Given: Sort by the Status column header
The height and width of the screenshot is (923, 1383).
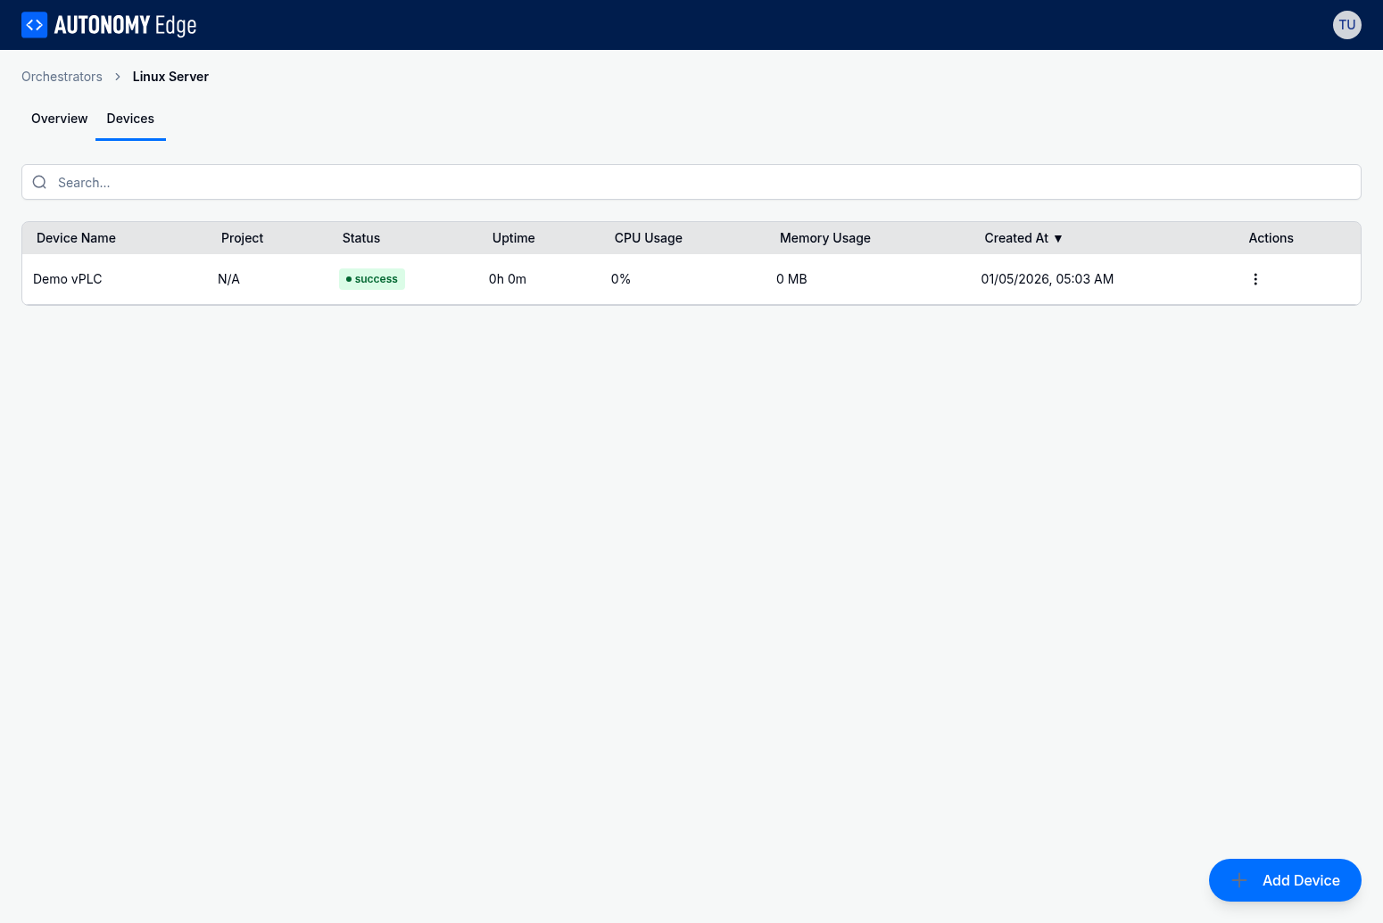Looking at the screenshot, I should click(x=361, y=238).
